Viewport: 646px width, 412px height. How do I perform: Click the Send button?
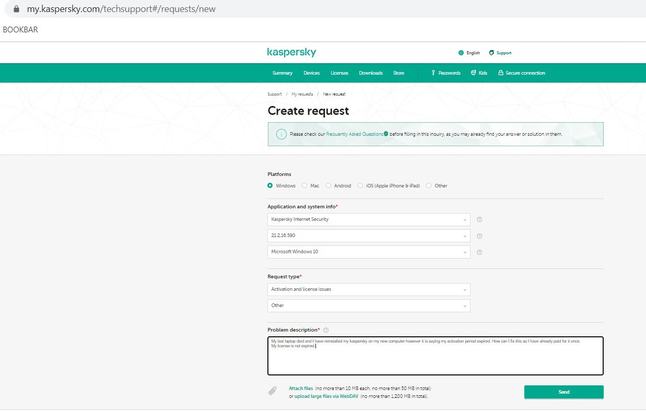[x=564, y=392]
